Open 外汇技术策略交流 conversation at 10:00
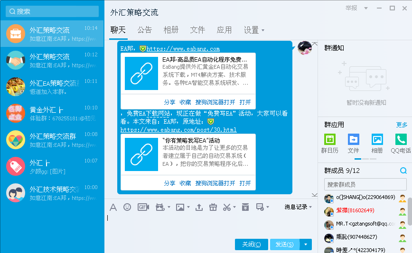Screen dimensions: 412x253 52,193
